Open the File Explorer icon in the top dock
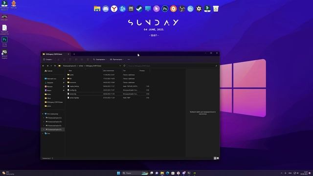Image resolution: width=313 pixels, height=176 pixels. [x=97, y=9]
